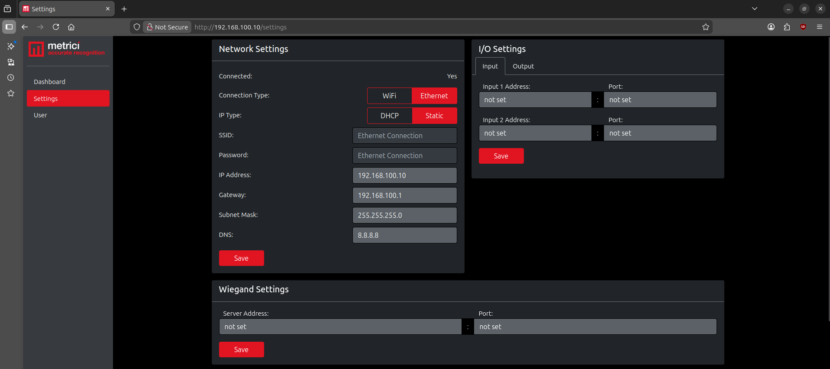Open Settings in the sidebar
This screenshot has width=830, height=369.
pyautogui.click(x=68, y=98)
